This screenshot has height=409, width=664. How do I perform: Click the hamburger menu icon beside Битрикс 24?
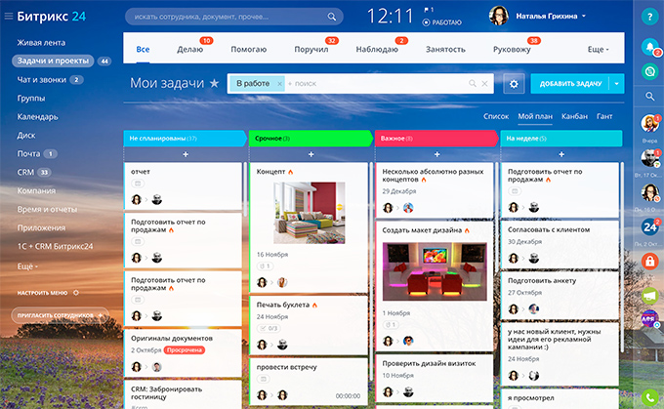[x=8, y=17]
